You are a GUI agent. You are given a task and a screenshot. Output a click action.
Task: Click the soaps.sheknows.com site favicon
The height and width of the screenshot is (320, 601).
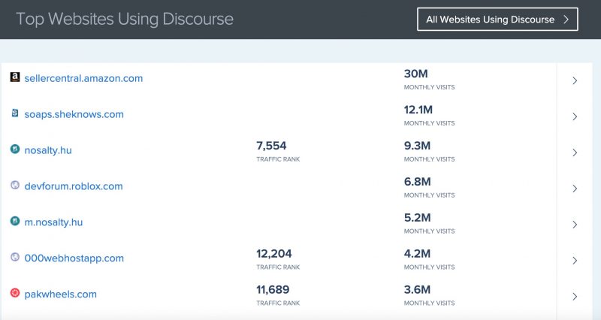15,113
